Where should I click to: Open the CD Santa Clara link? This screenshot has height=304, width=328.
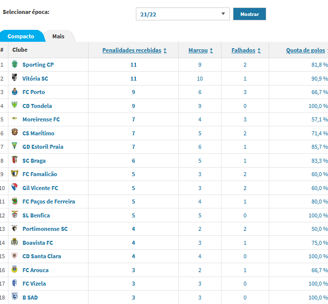(x=42, y=256)
